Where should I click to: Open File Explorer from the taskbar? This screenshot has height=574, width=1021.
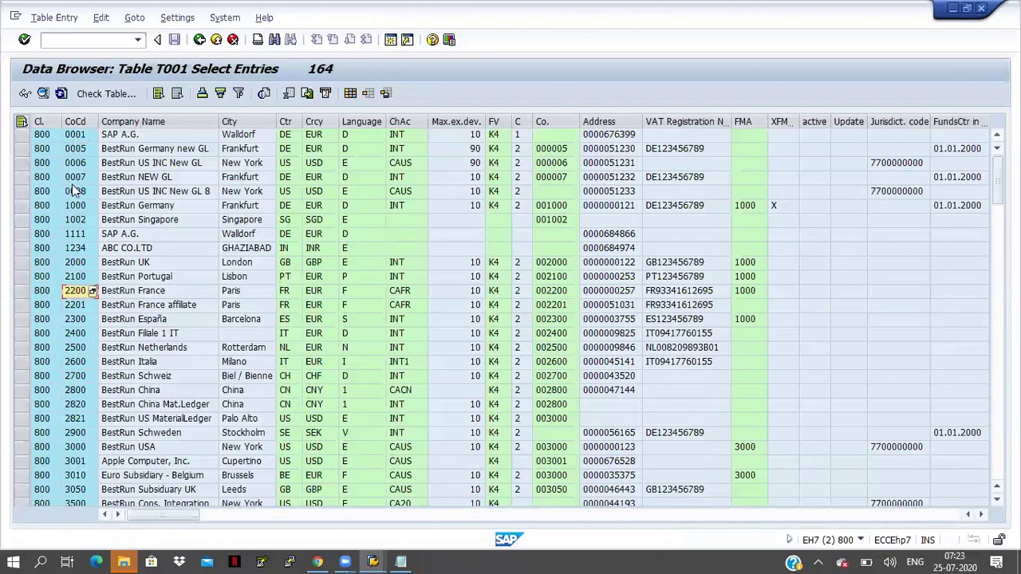[124, 563]
